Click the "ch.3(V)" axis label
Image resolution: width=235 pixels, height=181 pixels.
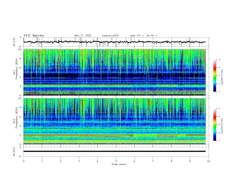pos(14,152)
